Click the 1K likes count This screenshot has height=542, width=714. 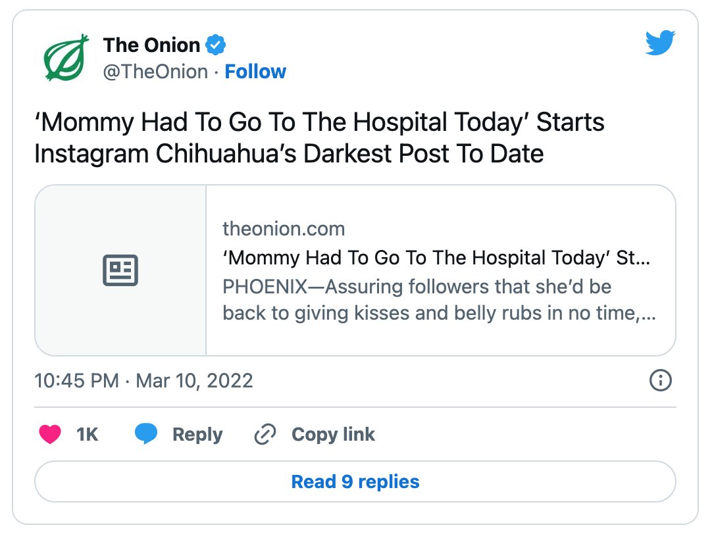[87, 435]
